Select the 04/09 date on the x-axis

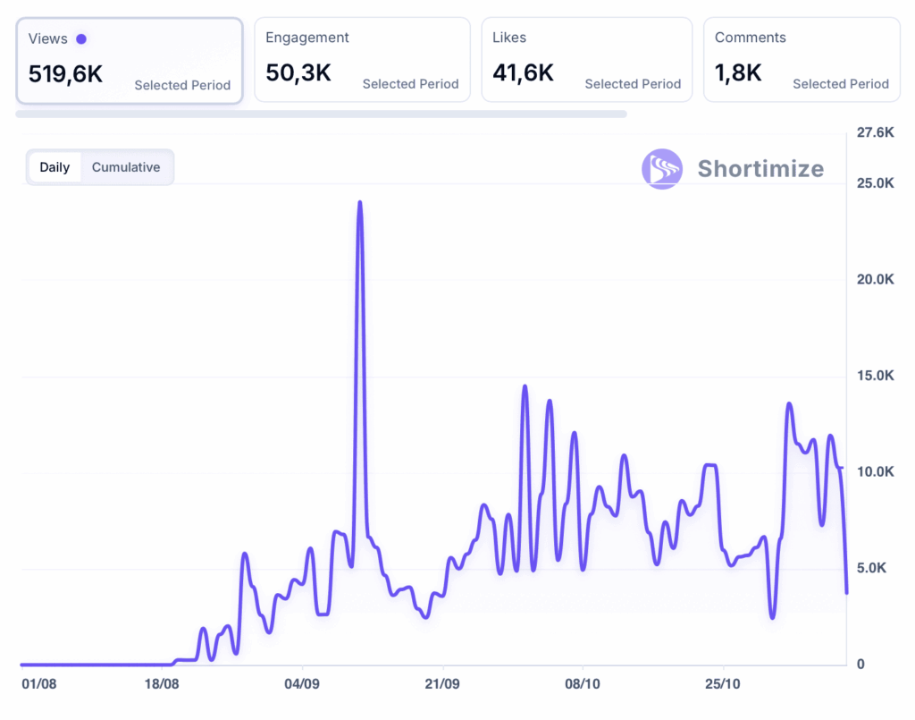click(302, 684)
